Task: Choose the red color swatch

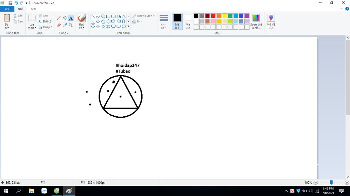Action: [213, 16]
